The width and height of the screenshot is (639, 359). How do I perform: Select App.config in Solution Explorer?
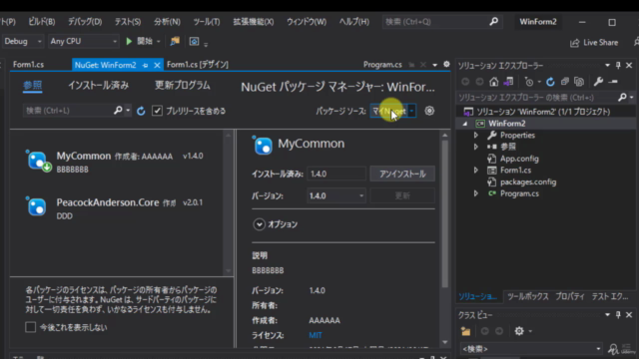tap(519, 159)
